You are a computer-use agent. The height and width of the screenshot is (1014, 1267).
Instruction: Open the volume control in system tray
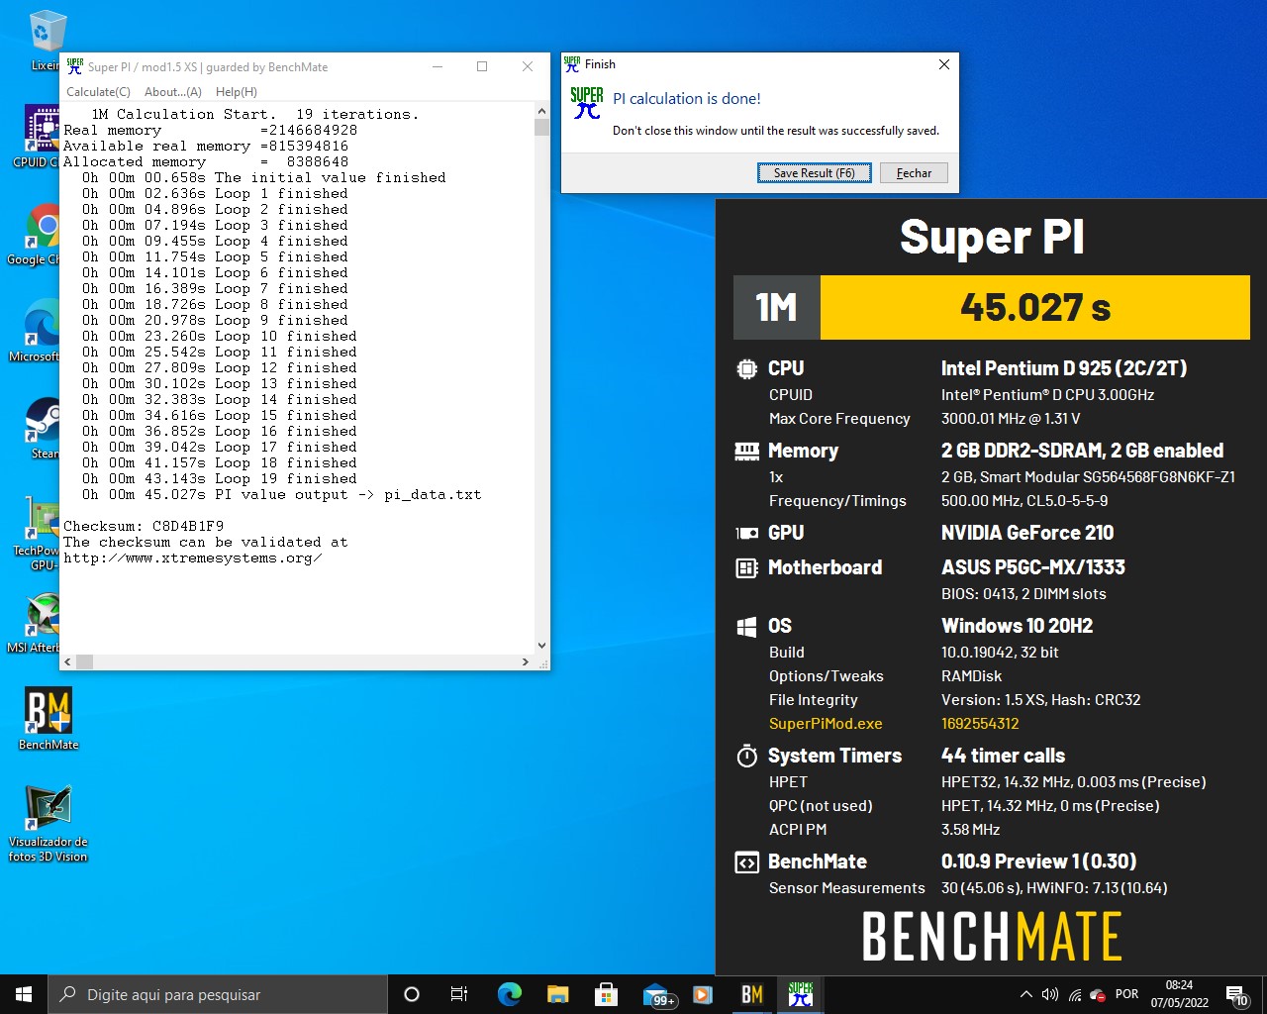[x=1050, y=994]
